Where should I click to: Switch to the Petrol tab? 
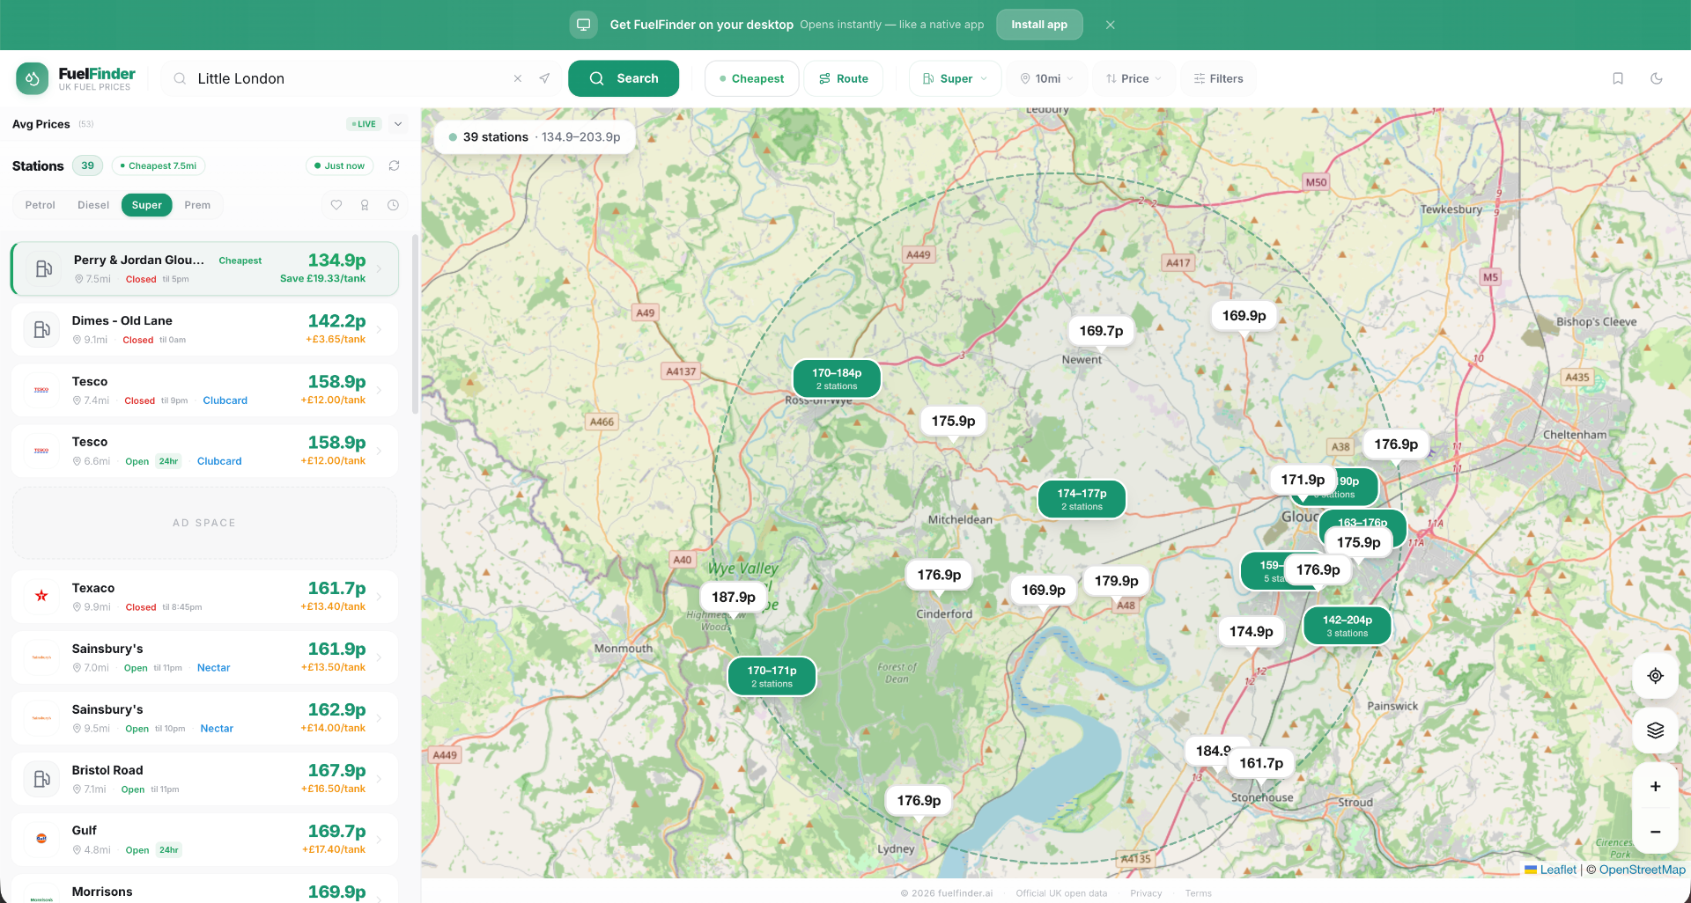coord(40,205)
